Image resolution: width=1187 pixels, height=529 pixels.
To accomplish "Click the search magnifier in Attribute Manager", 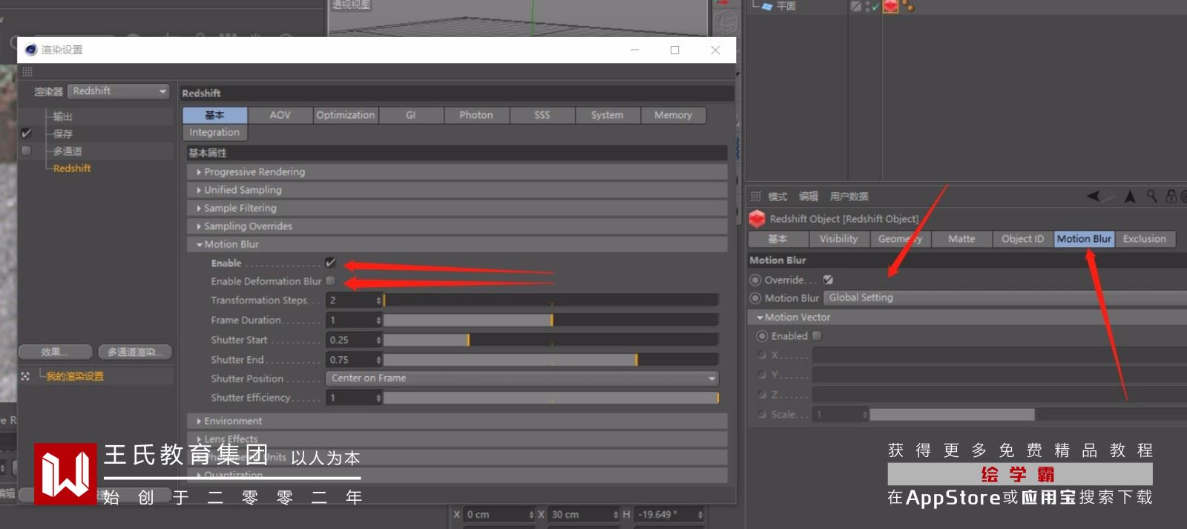I will point(1151,196).
